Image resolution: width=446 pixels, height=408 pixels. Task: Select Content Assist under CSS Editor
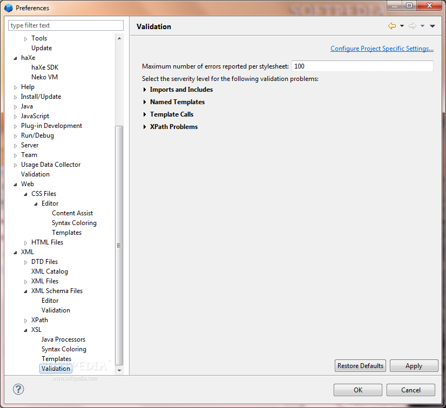coord(72,213)
